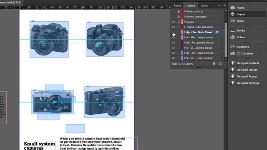Open the Links panel icon in the dock
Image resolution: width=267 pixels, height=150 pixels.
click(x=233, y=21)
